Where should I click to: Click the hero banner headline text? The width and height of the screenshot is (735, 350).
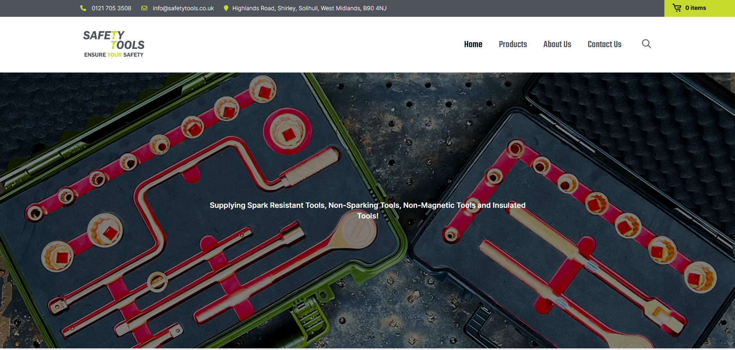pyautogui.click(x=367, y=211)
